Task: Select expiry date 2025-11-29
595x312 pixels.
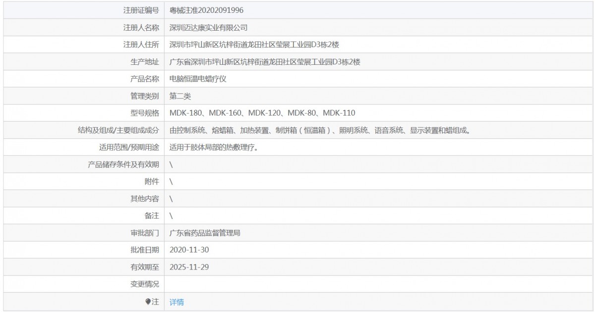Action: pos(189,267)
